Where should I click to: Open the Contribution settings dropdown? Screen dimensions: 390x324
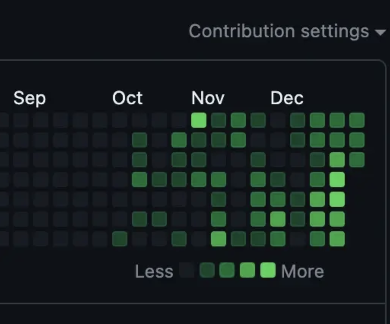pos(287,31)
